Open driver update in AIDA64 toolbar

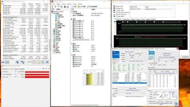92,7
